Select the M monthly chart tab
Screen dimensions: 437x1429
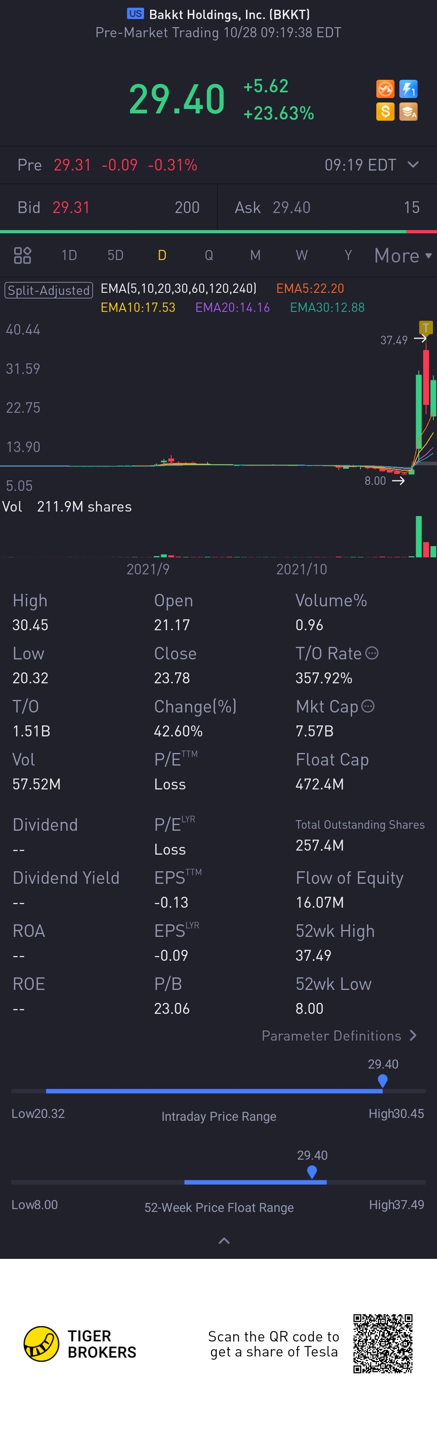point(255,255)
